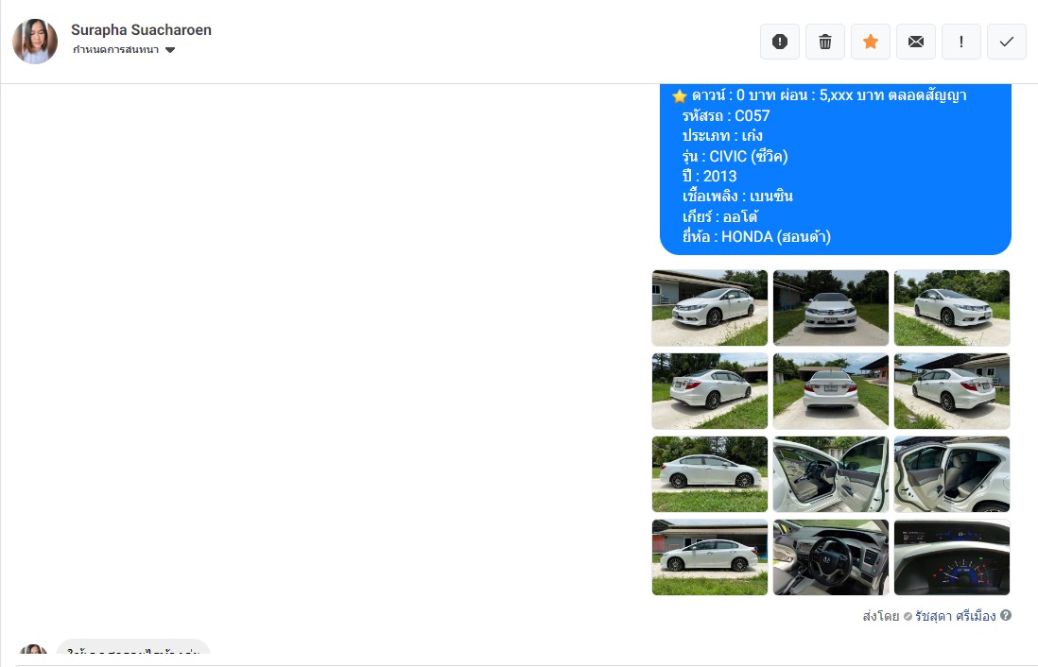Open the รัชสุดา ศรีเมือง sender link

point(955,616)
